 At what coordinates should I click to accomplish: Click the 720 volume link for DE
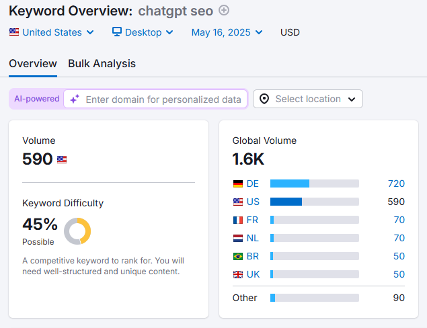(396, 183)
